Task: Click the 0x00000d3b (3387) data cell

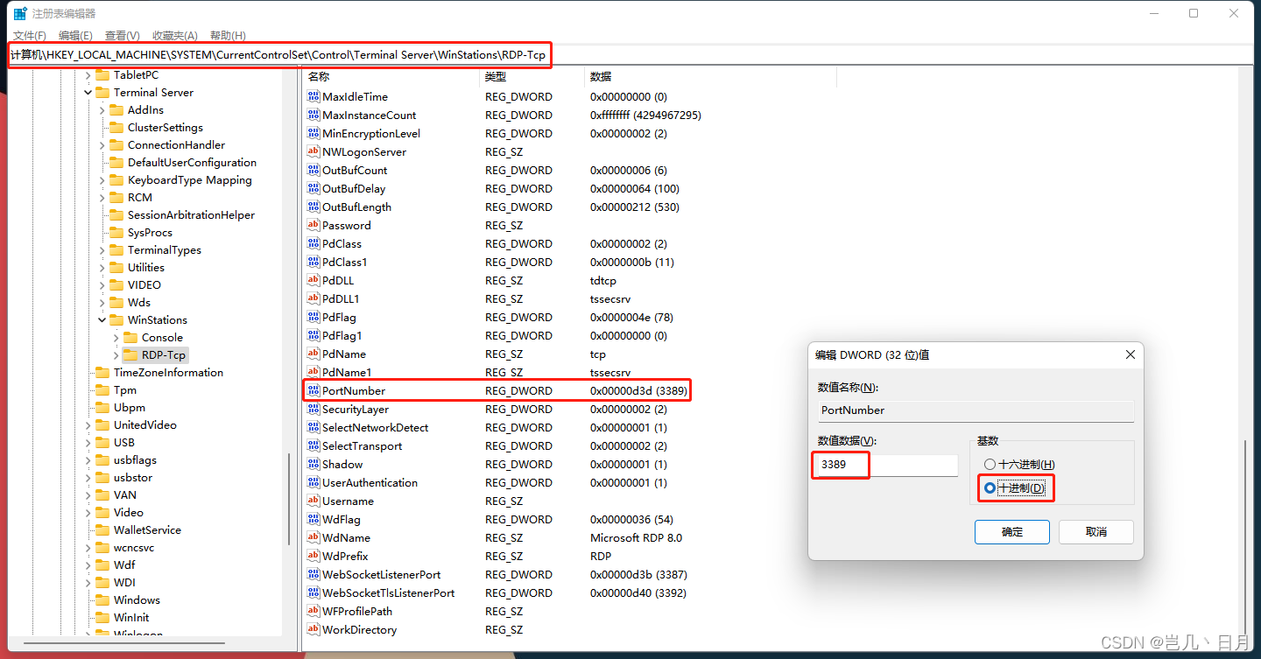Action: [x=638, y=574]
